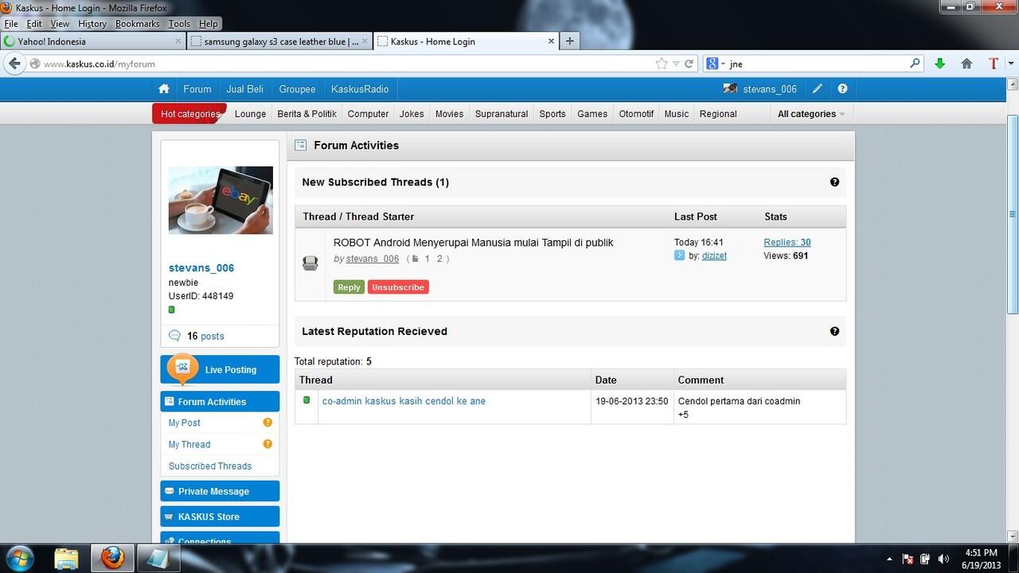Go to page 2 of ROBOT thread
Image resolution: width=1019 pixels, height=573 pixels.
tap(439, 259)
